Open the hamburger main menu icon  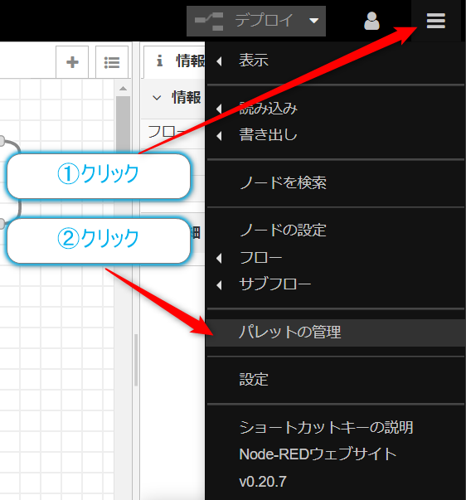[435, 21]
